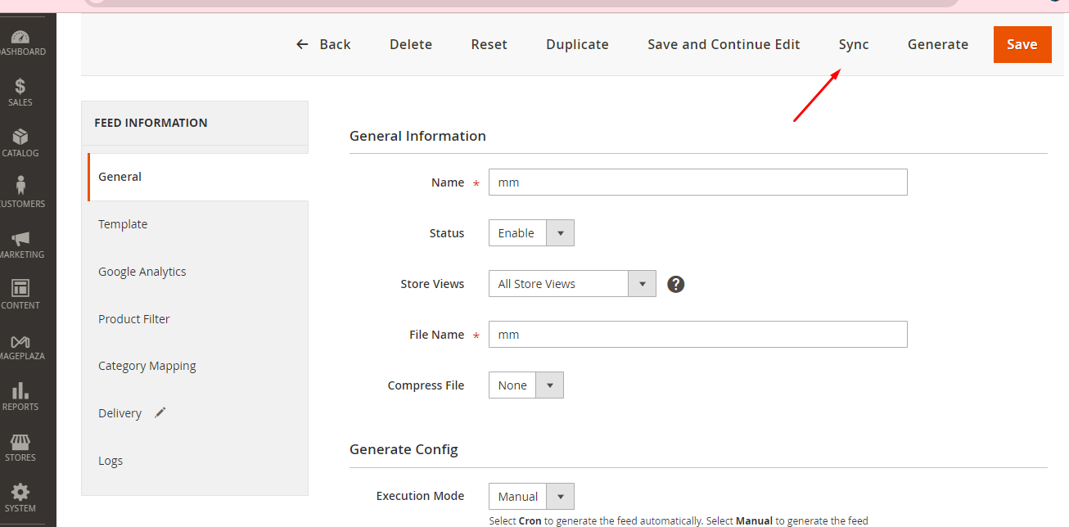The image size is (1069, 527).
Task: Open the Execution Mode dropdown
Action: click(x=531, y=497)
